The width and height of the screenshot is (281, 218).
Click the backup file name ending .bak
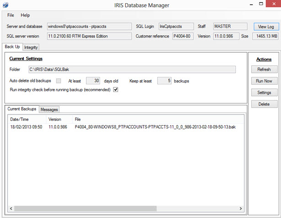155,127
